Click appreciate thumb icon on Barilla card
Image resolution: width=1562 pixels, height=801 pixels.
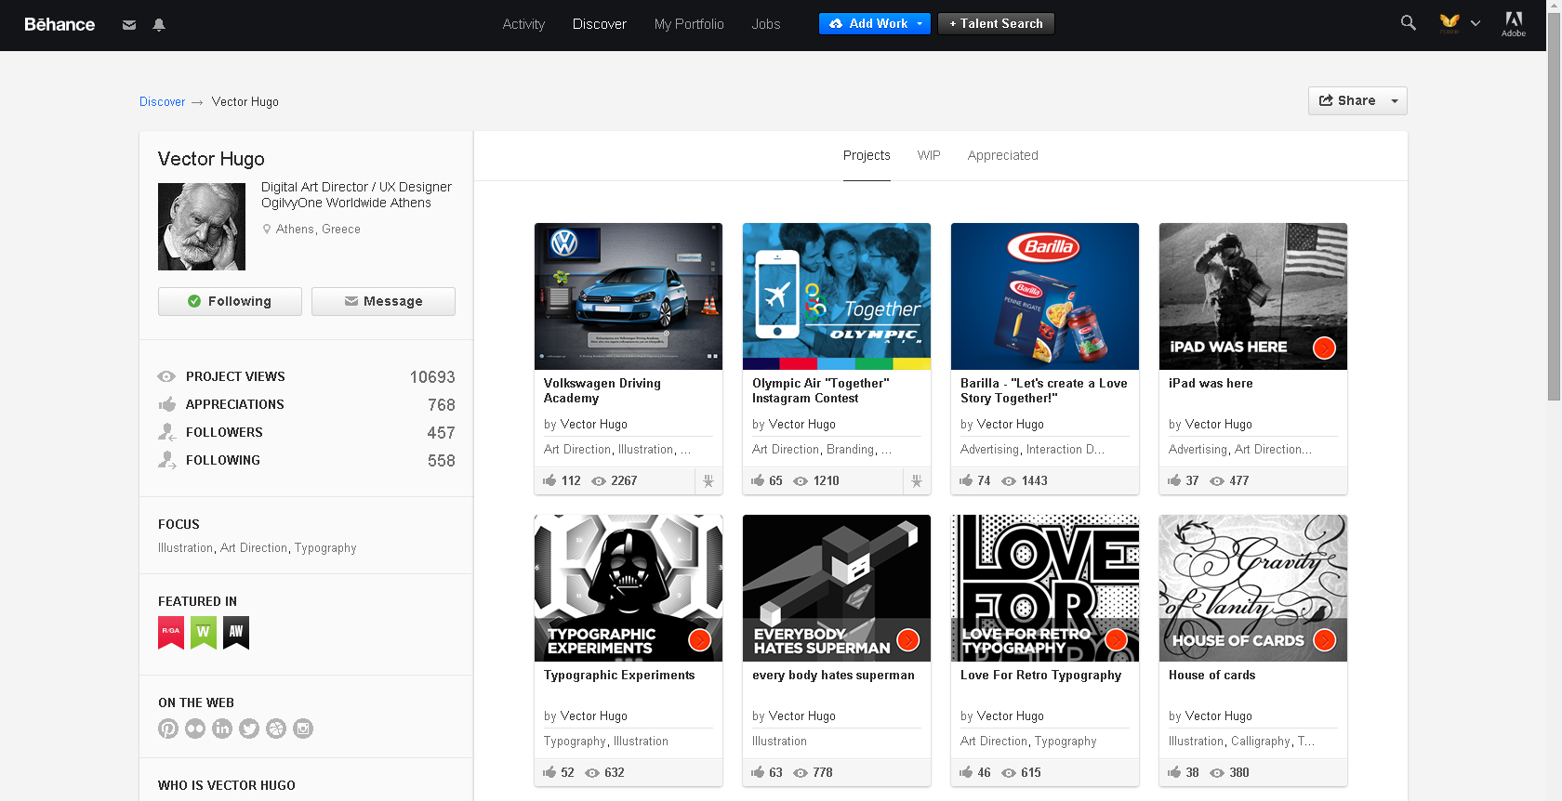pyautogui.click(x=966, y=480)
